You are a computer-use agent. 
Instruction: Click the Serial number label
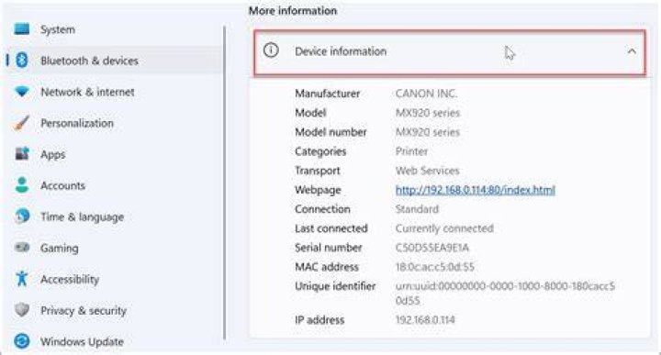(329, 248)
